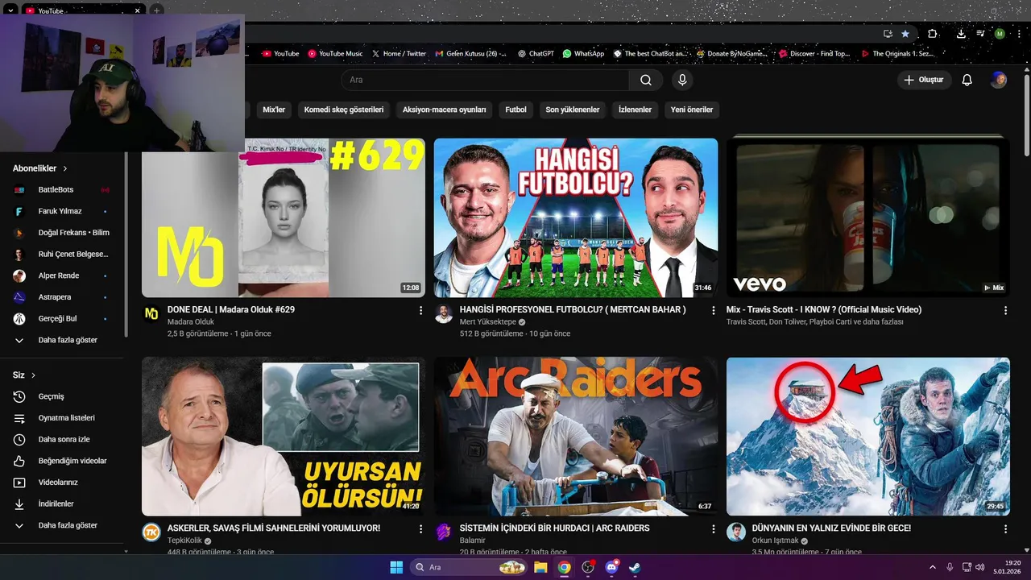Click the YouTube search magnifier button

[646, 80]
